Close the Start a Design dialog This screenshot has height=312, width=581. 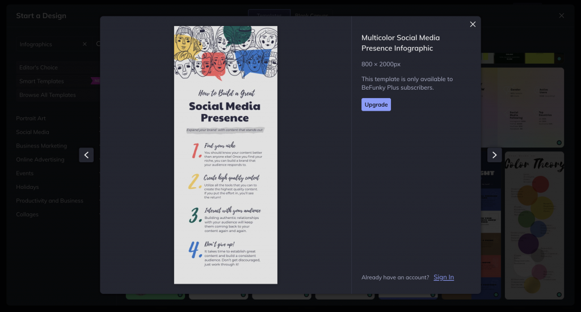pyautogui.click(x=562, y=16)
